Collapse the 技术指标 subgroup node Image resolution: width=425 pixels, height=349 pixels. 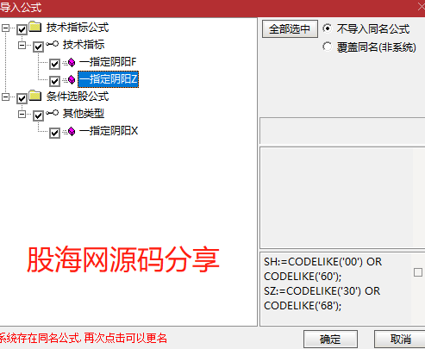22,45
